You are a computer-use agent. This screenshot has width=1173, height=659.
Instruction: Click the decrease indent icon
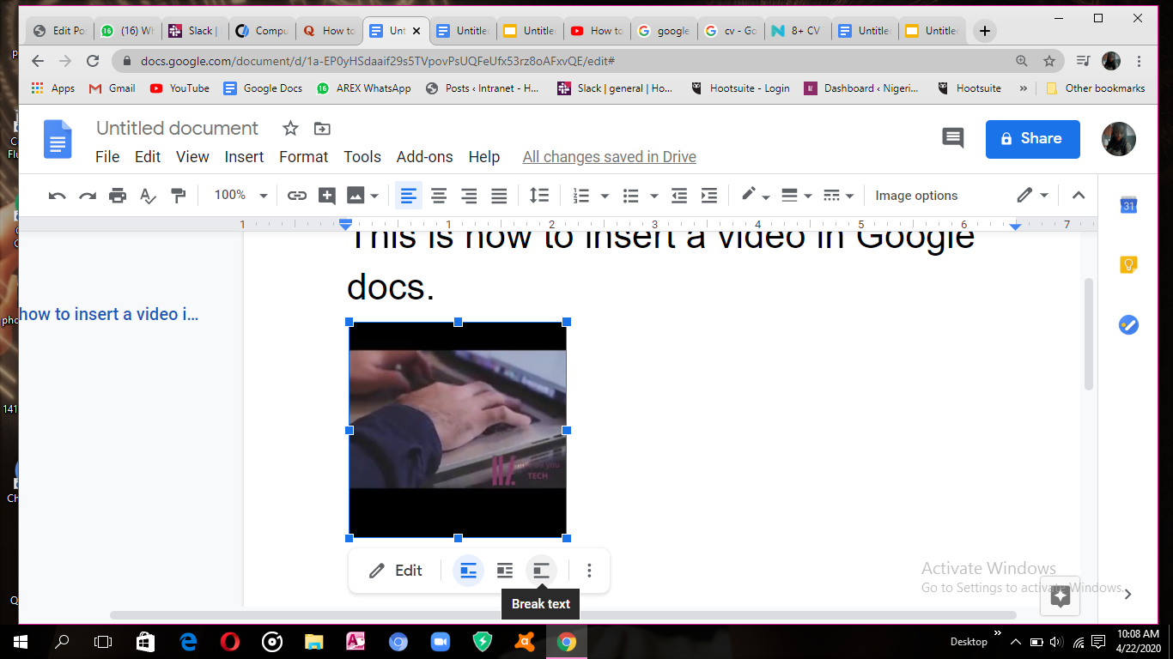pos(679,196)
